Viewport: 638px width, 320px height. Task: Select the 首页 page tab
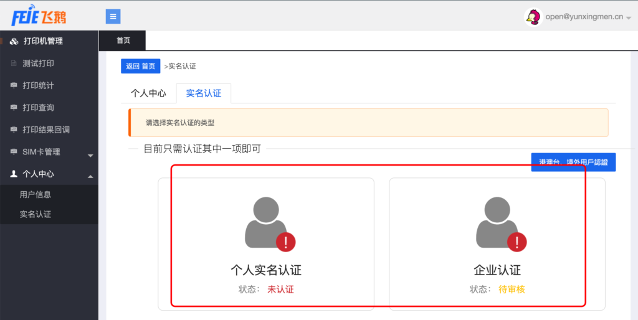click(x=123, y=40)
